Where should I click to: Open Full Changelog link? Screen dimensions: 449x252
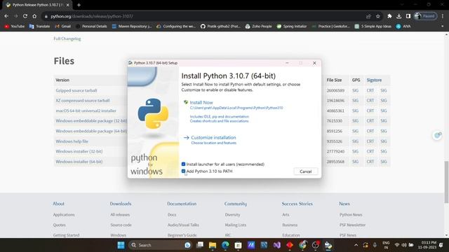pos(67,38)
